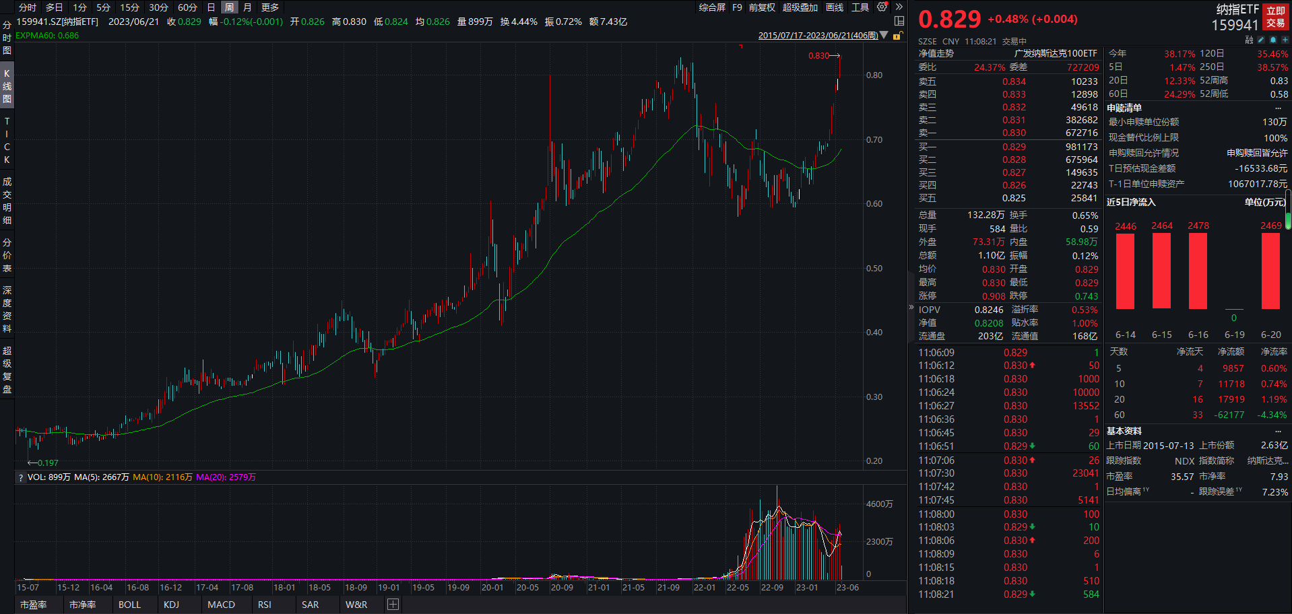Add a new indicator via bottom plus tab
The width and height of the screenshot is (1292, 614).
pyautogui.click(x=392, y=604)
